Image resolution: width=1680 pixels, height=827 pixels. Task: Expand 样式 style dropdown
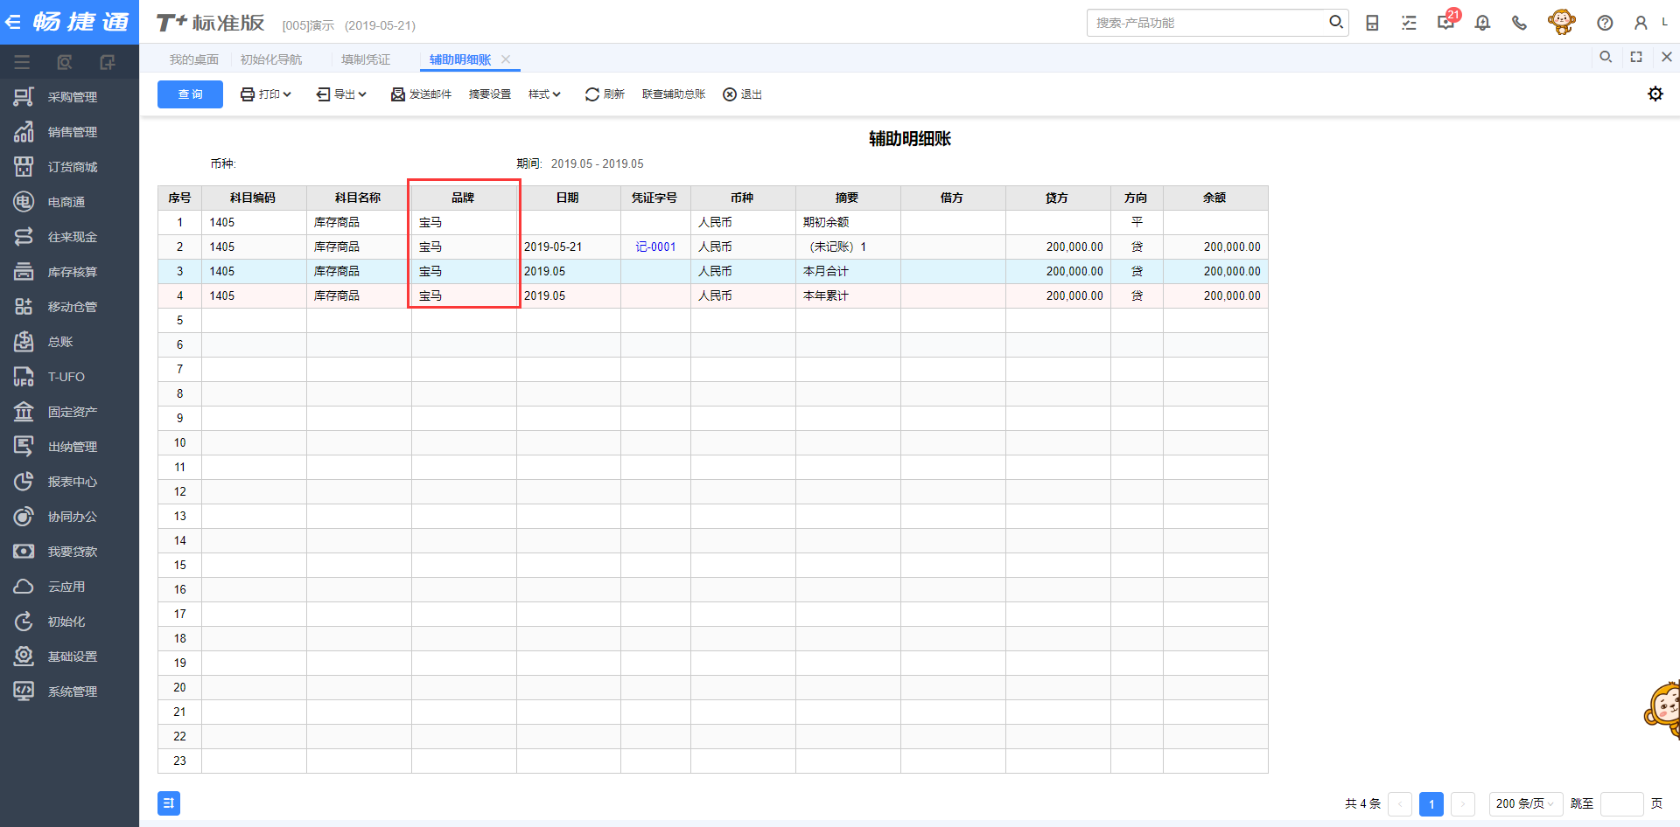[544, 94]
